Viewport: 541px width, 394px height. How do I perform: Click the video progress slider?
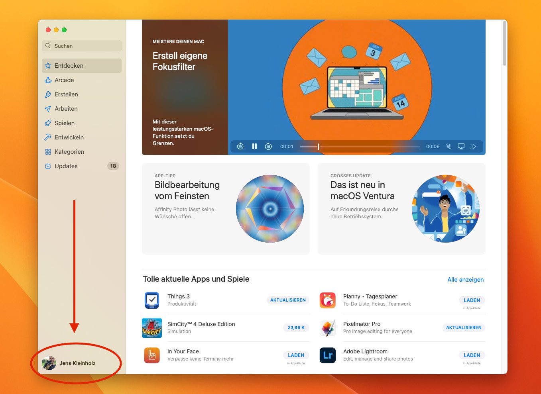click(x=360, y=147)
